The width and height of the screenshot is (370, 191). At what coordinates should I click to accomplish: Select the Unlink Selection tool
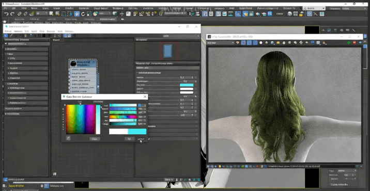pyautogui.click(x=26, y=14)
